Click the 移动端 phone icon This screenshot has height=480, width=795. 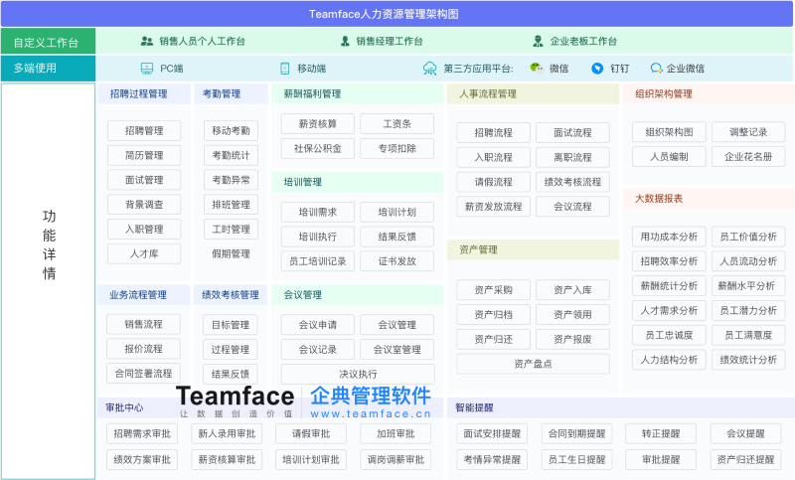[x=285, y=69]
